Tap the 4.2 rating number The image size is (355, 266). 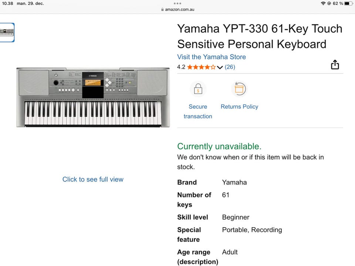tap(181, 67)
